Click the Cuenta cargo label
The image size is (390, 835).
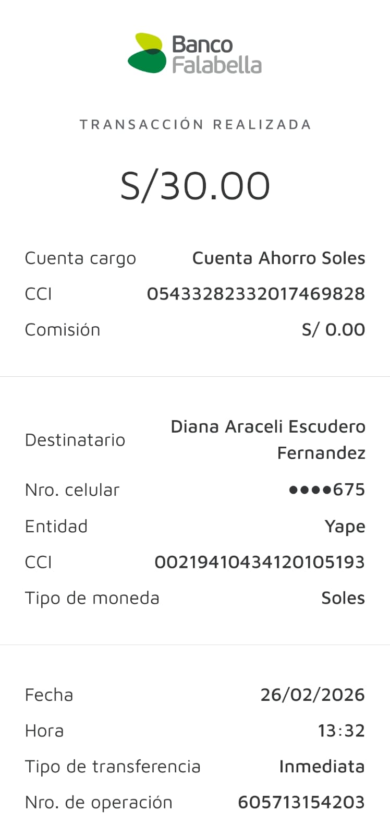click(80, 258)
